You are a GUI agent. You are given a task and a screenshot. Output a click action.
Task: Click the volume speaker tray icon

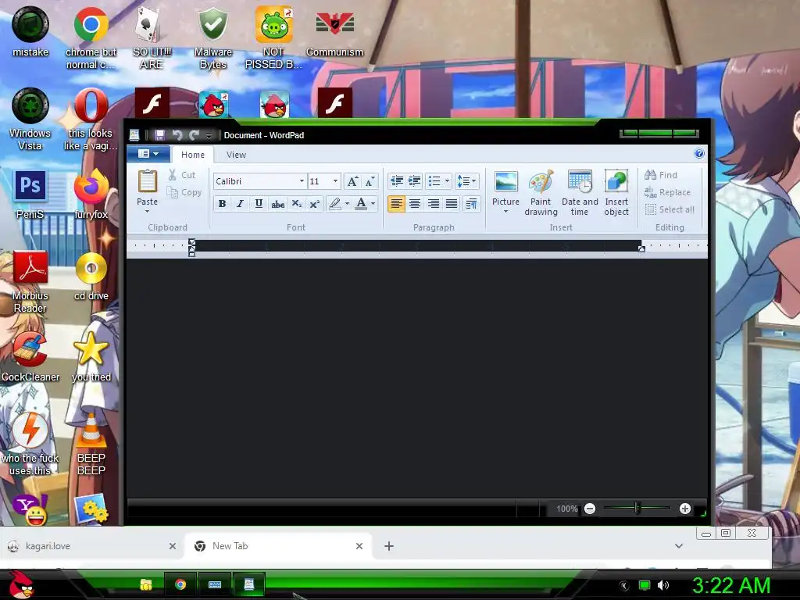tap(662, 585)
